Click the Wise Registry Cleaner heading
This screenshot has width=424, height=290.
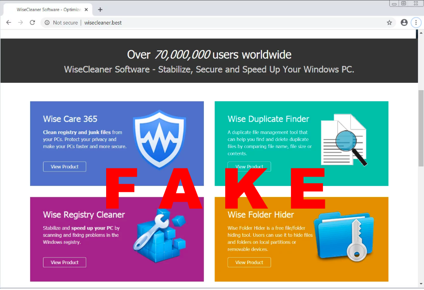(84, 215)
